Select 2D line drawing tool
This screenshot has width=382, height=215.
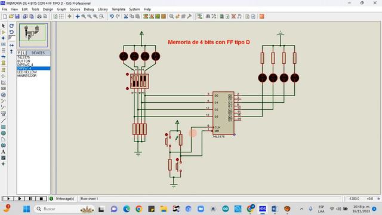tap(4, 121)
